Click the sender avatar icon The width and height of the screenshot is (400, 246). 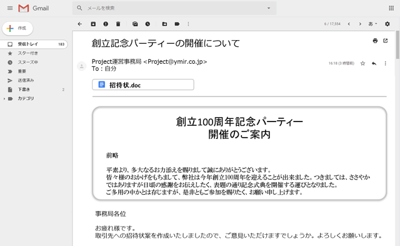point(82,66)
